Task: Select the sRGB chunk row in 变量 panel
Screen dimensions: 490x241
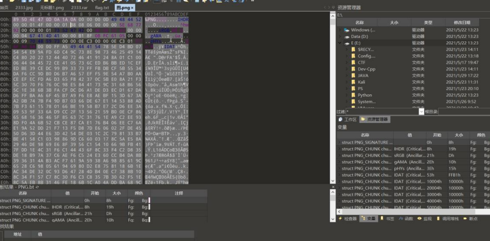Action: (413, 155)
